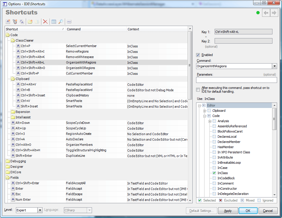Screen dimensions: 282x218
Task: Click the magnifying glass Find Shortcut icon
Action: (x=61, y=22)
